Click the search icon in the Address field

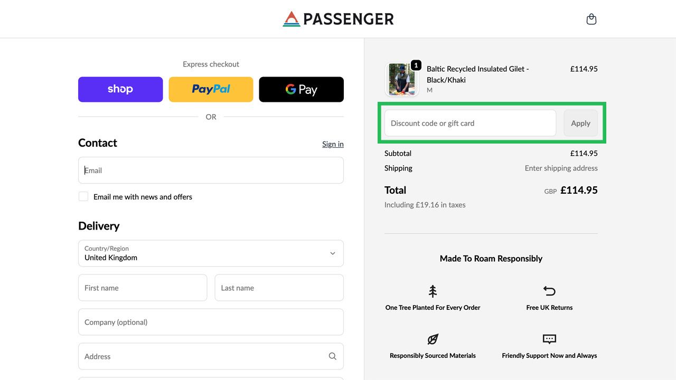tap(332, 356)
